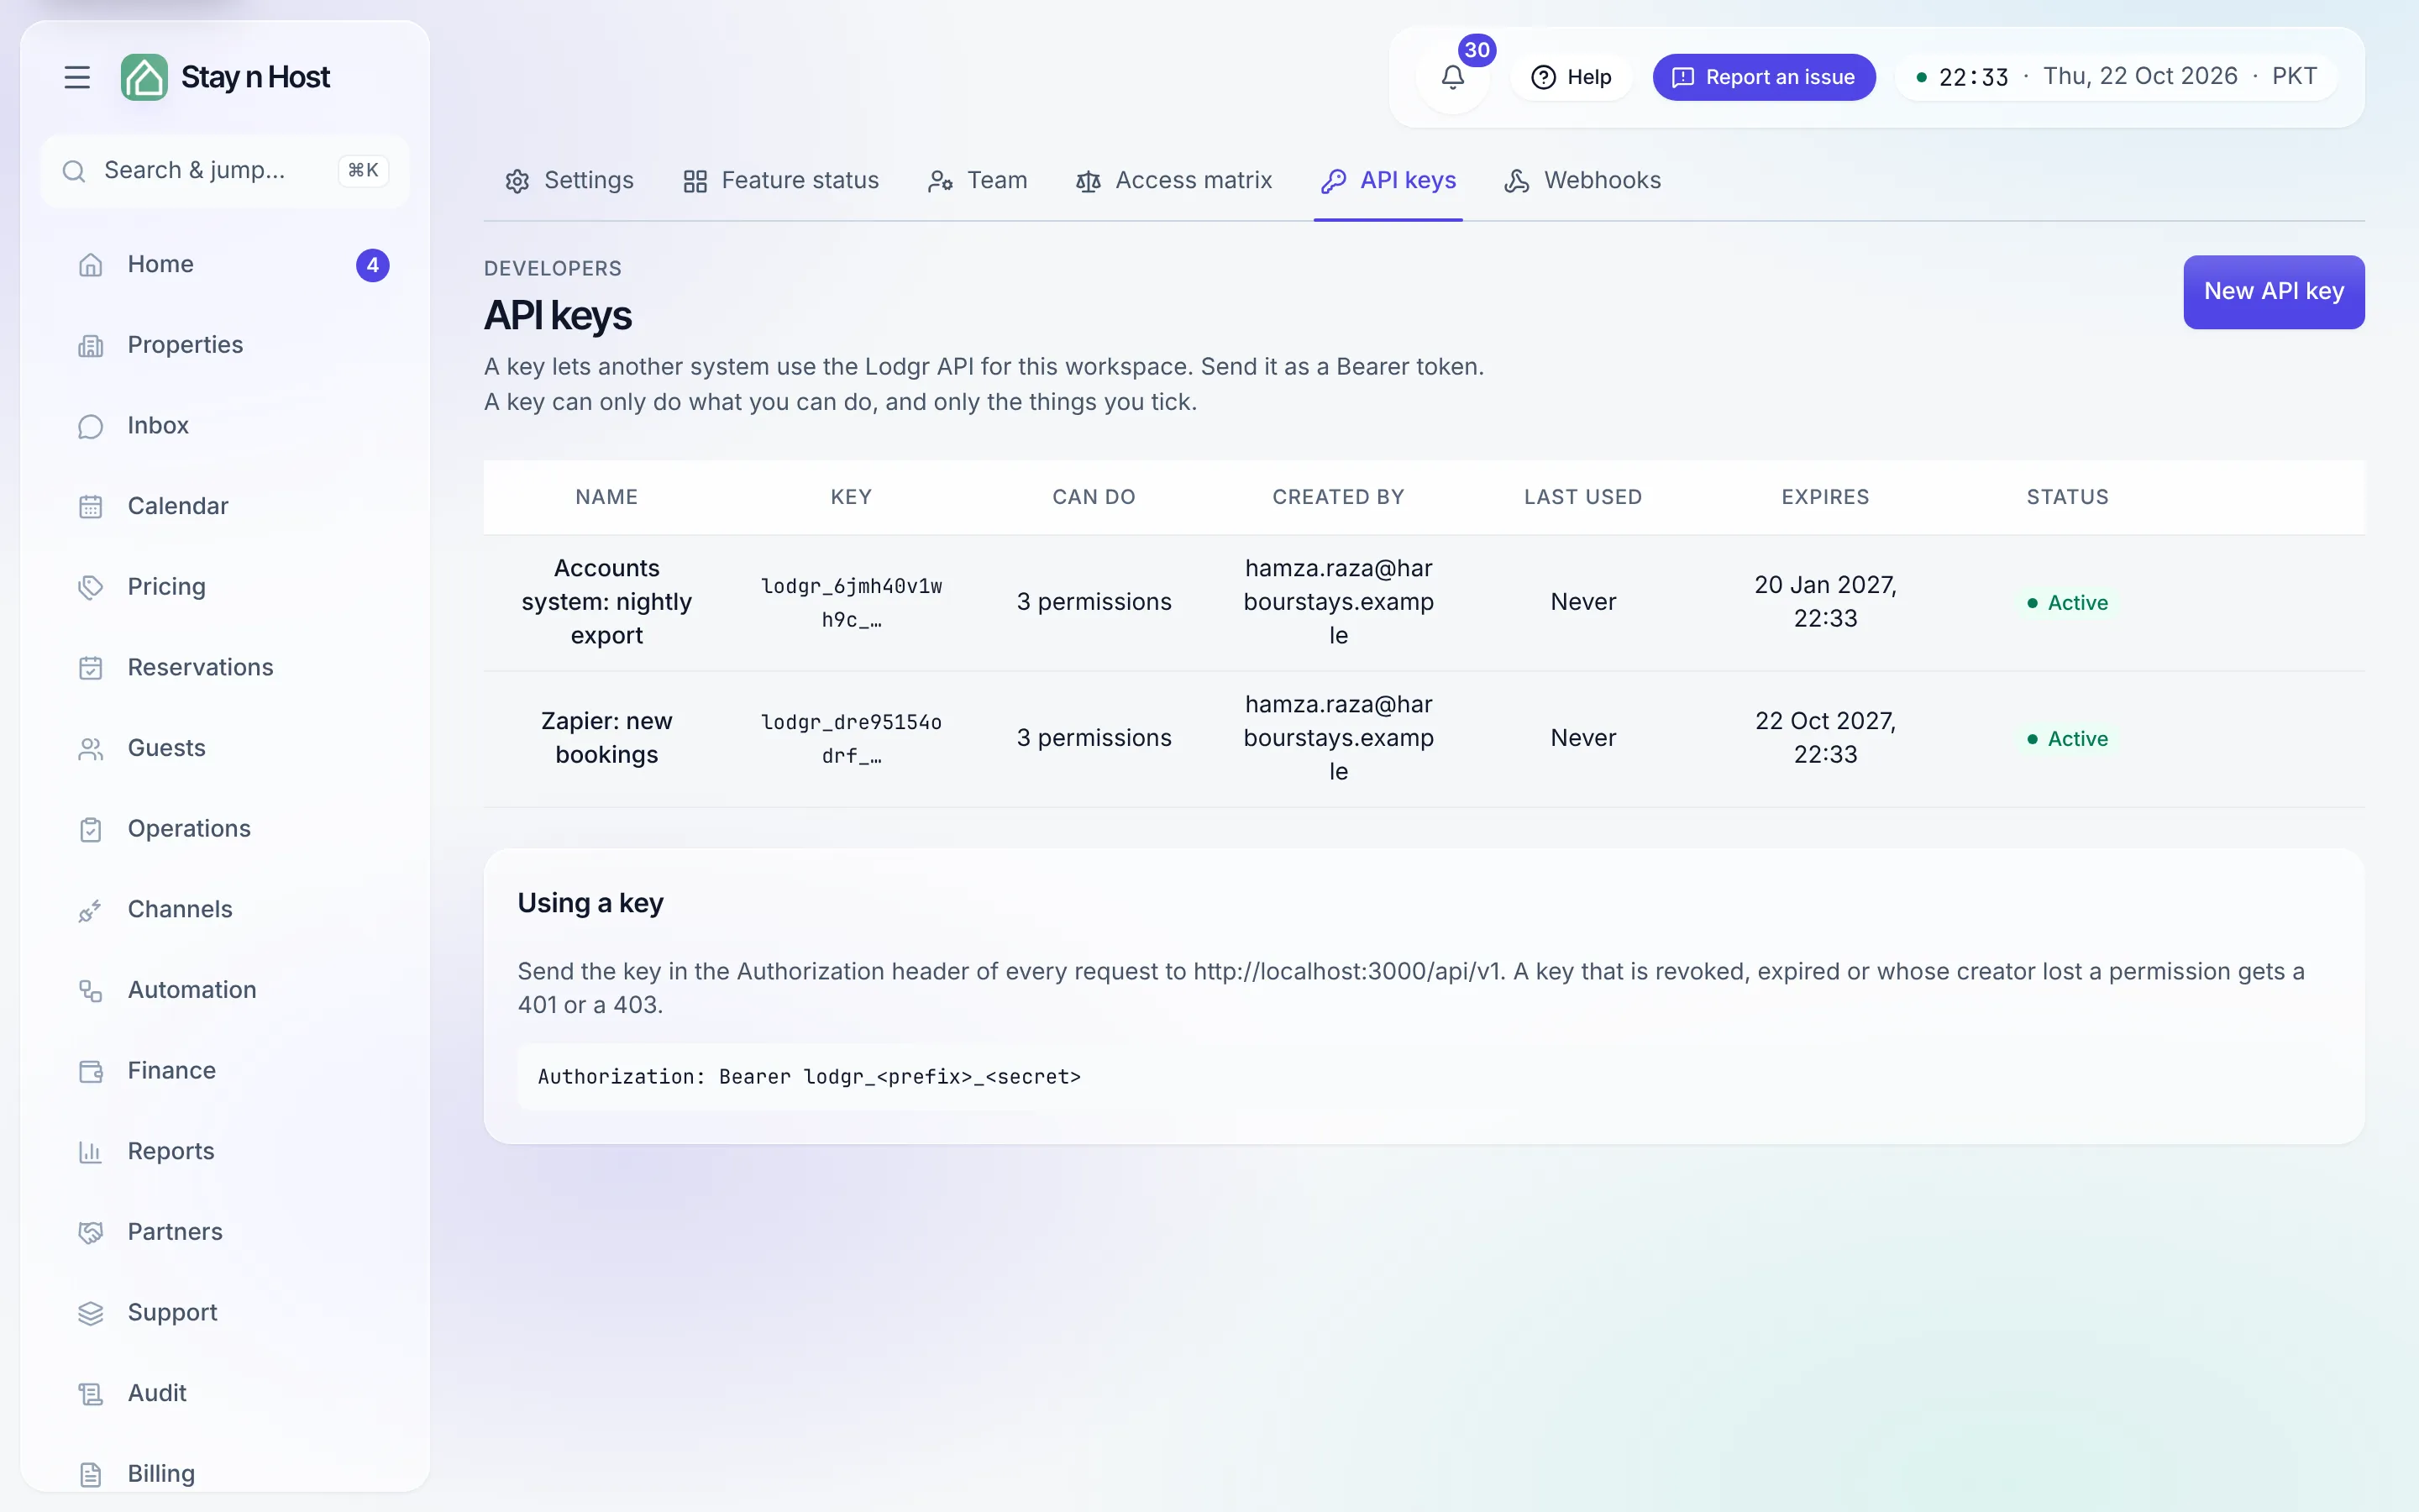Click the Report an issue button
This screenshot has width=2419, height=1512.
tap(1763, 77)
